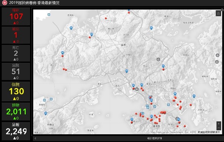The height and width of the screenshot is (142, 224).
Task: Click the Map from Lands Department attribution
Action: [167, 132]
